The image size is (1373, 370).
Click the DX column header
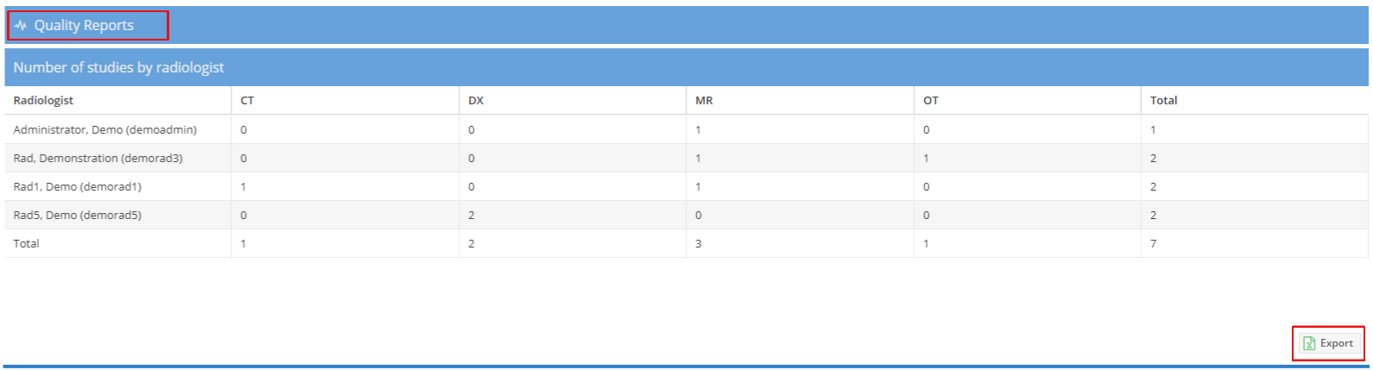pyautogui.click(x=476, y=100)
